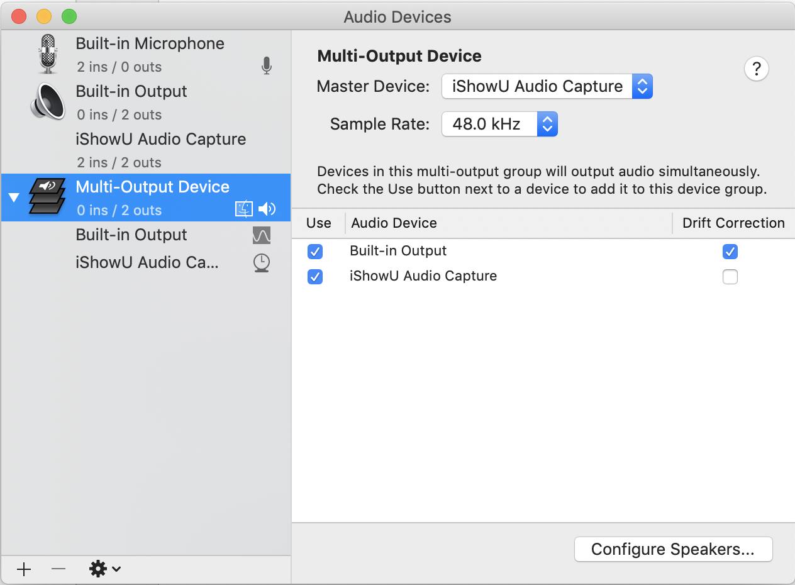The image size is (795, 585).
Task: Click the bold Multi-Output Device heading
Action: coord(399,56)
